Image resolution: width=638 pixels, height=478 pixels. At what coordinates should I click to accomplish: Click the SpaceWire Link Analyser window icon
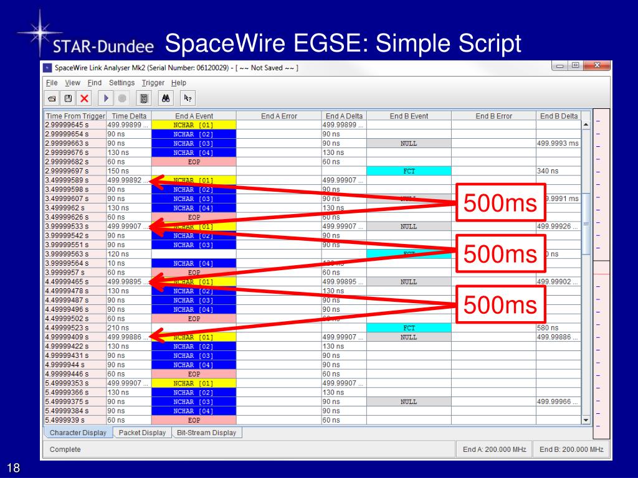pyautogui.click(x=47, y=68)
